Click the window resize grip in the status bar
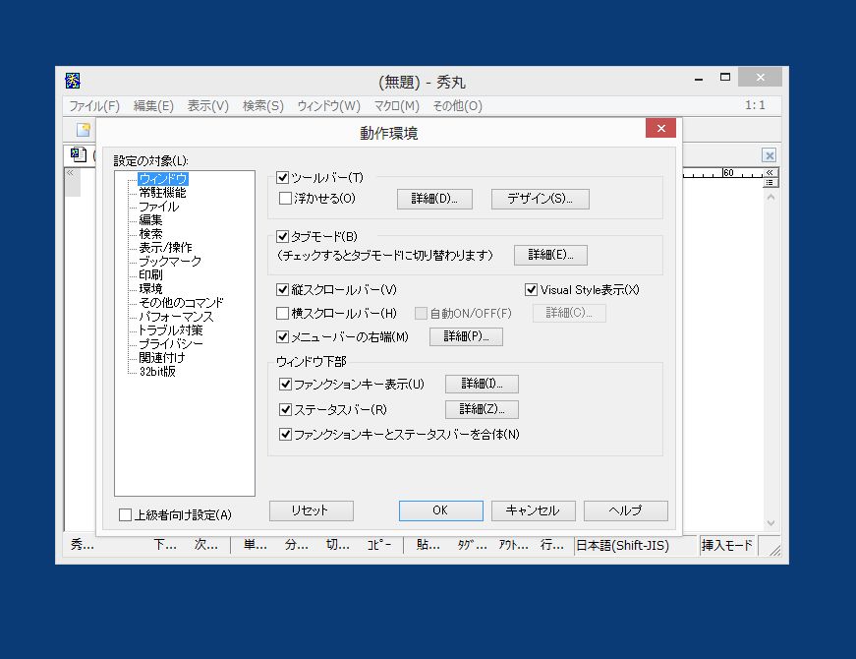Screen dimensions: 856x659 click(x=773, y=549)
